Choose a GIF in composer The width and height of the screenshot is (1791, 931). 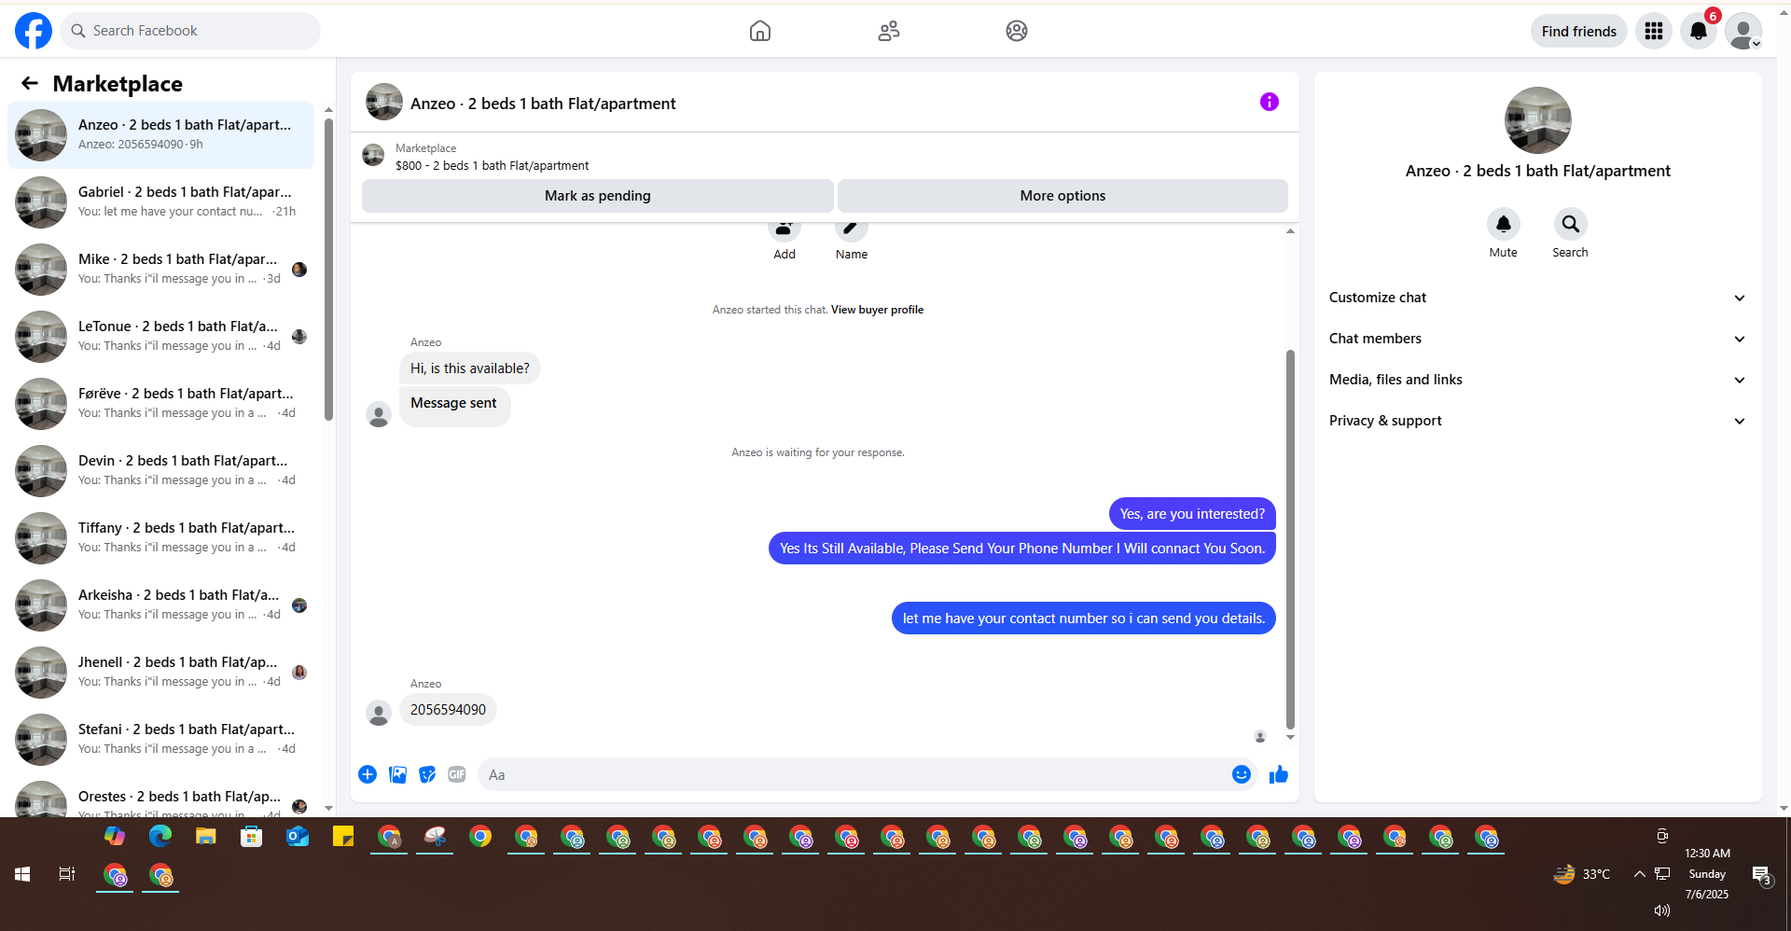click(x=456, y=774)
